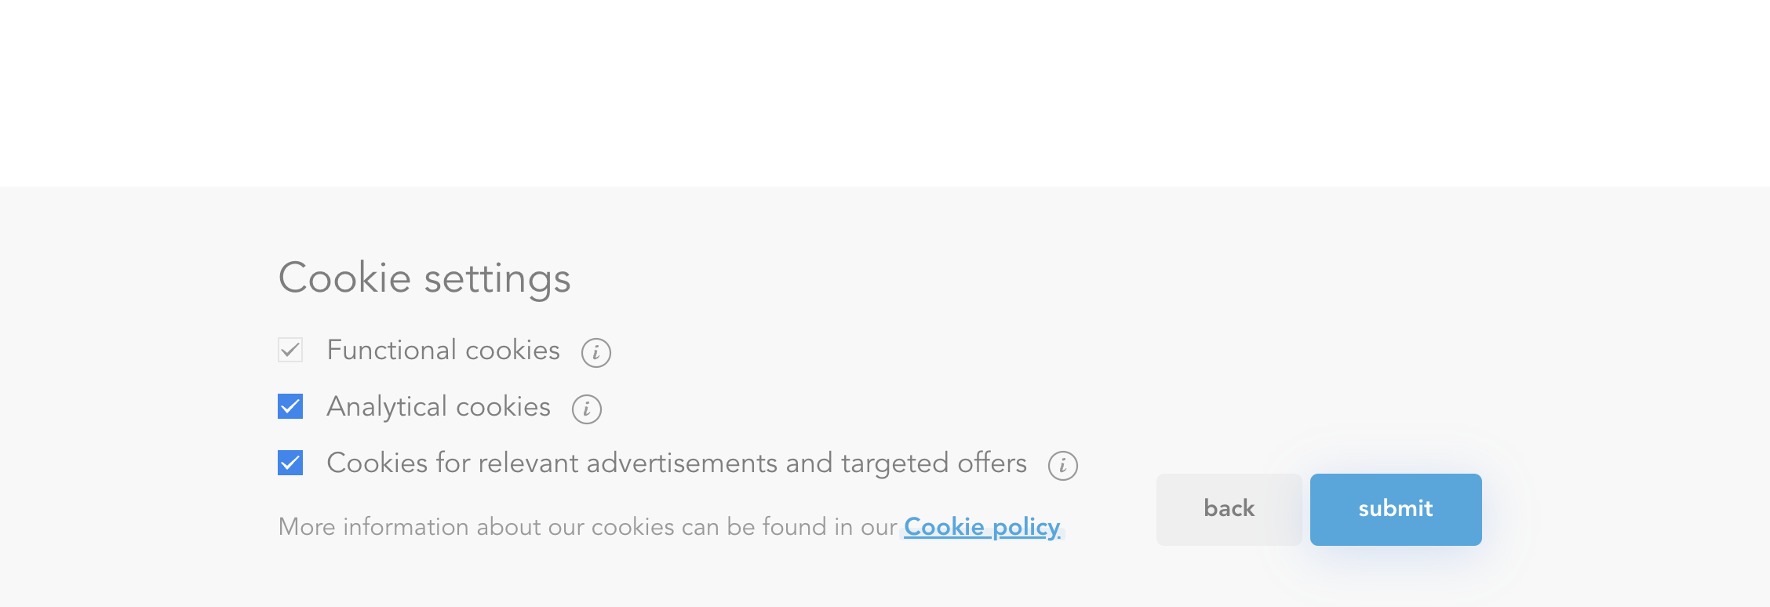1770x607 pixels.
Task: Click the word 'Analytical' in the second option
Action: 387,407
